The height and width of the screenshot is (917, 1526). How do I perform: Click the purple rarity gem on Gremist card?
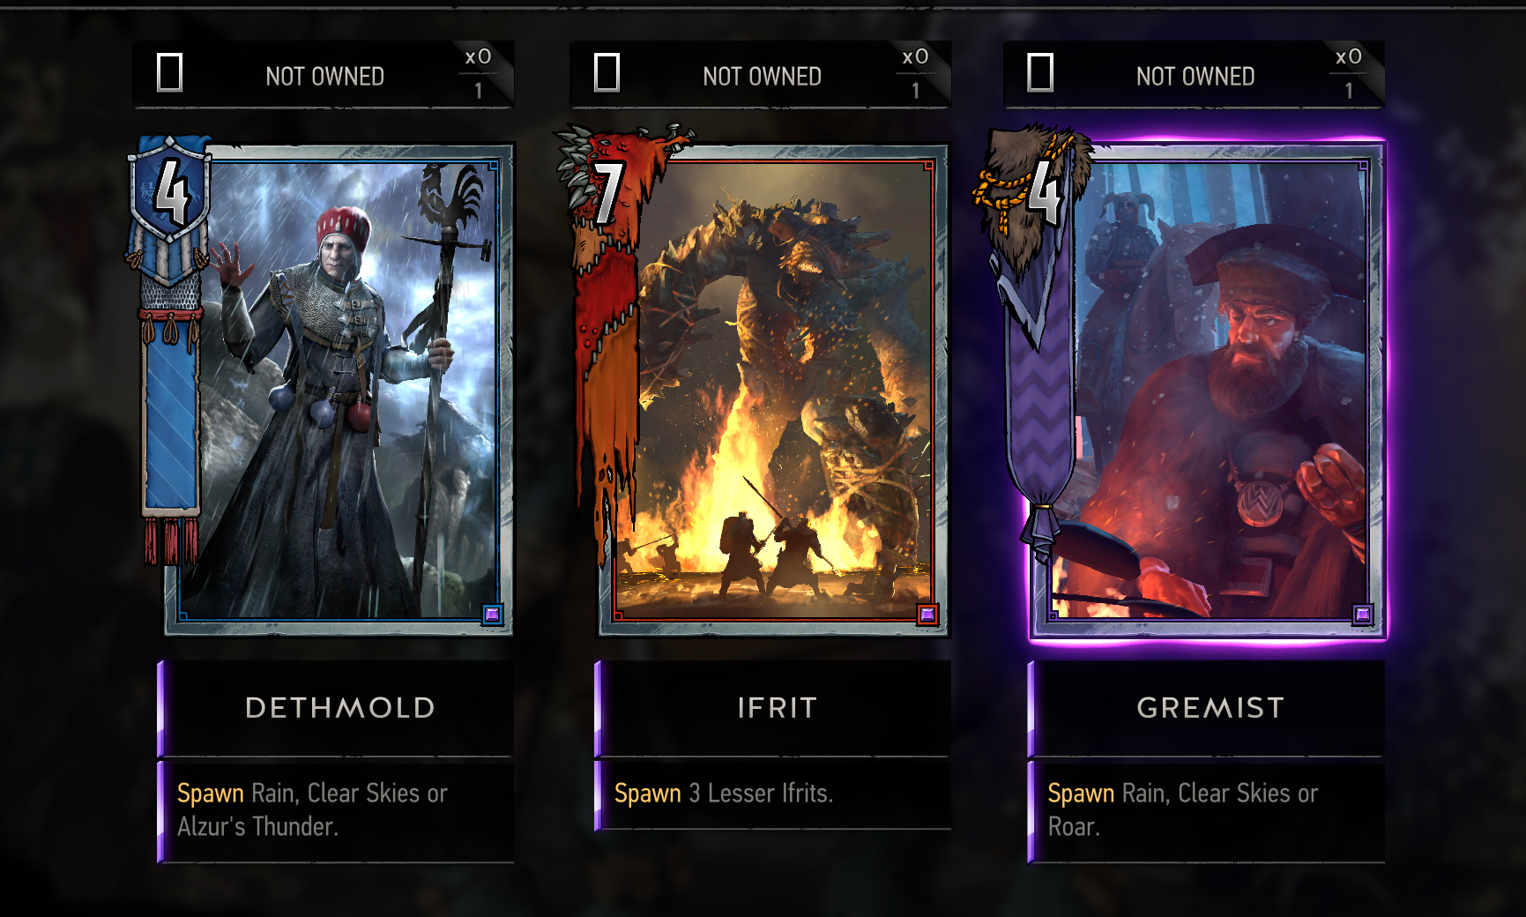[1362, 615]
